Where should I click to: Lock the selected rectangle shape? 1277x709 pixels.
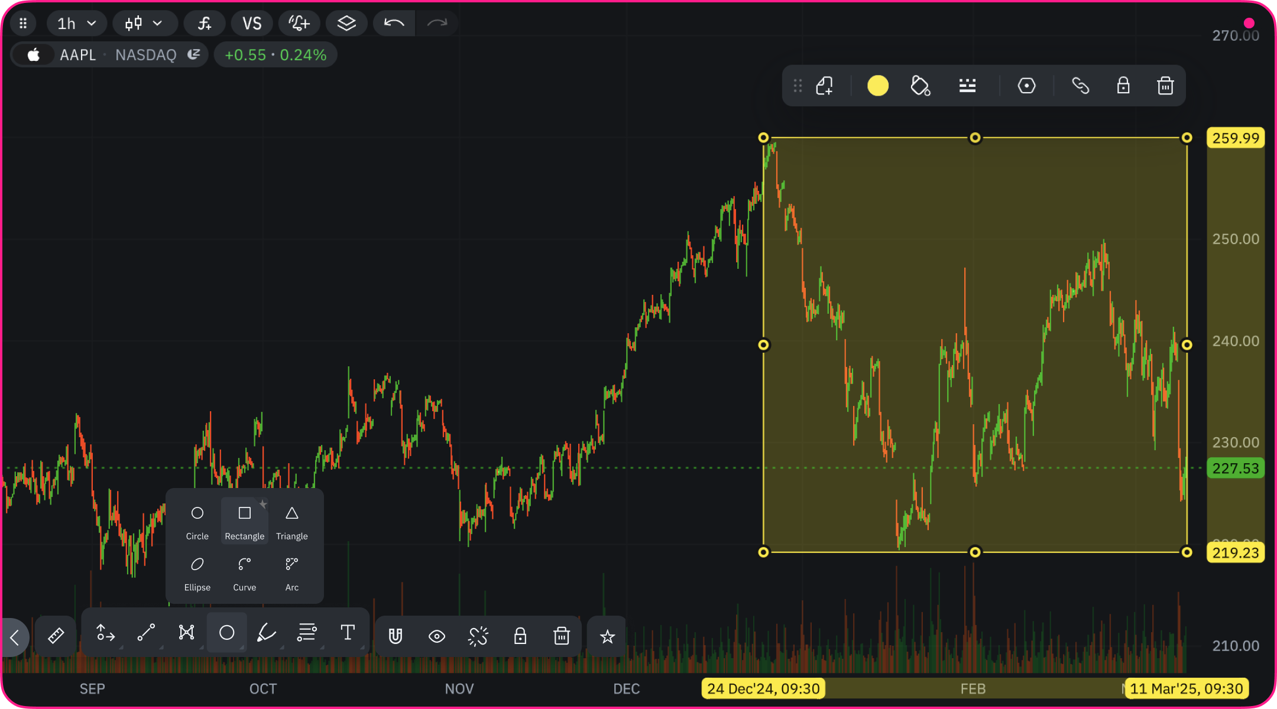[1123, 86]
